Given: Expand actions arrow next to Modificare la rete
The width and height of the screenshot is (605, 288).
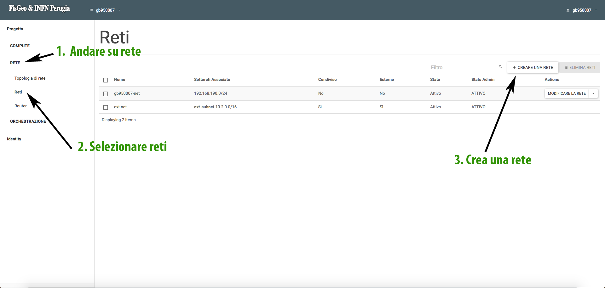Looking at the screenshot, I should 593,93.
